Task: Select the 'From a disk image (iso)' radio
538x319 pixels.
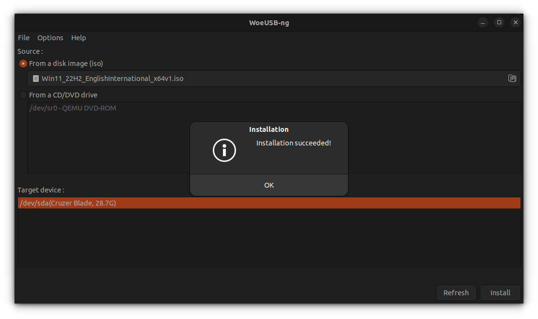Action: click(23, 64)
